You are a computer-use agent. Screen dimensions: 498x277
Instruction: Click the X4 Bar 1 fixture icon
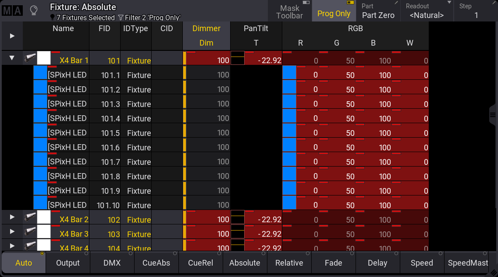(x=30, y=58)
